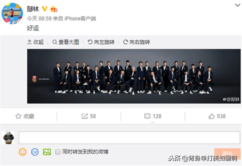Like the post with thumbs-up 538
Screen dimensions: 242x166
click(217, 116)
